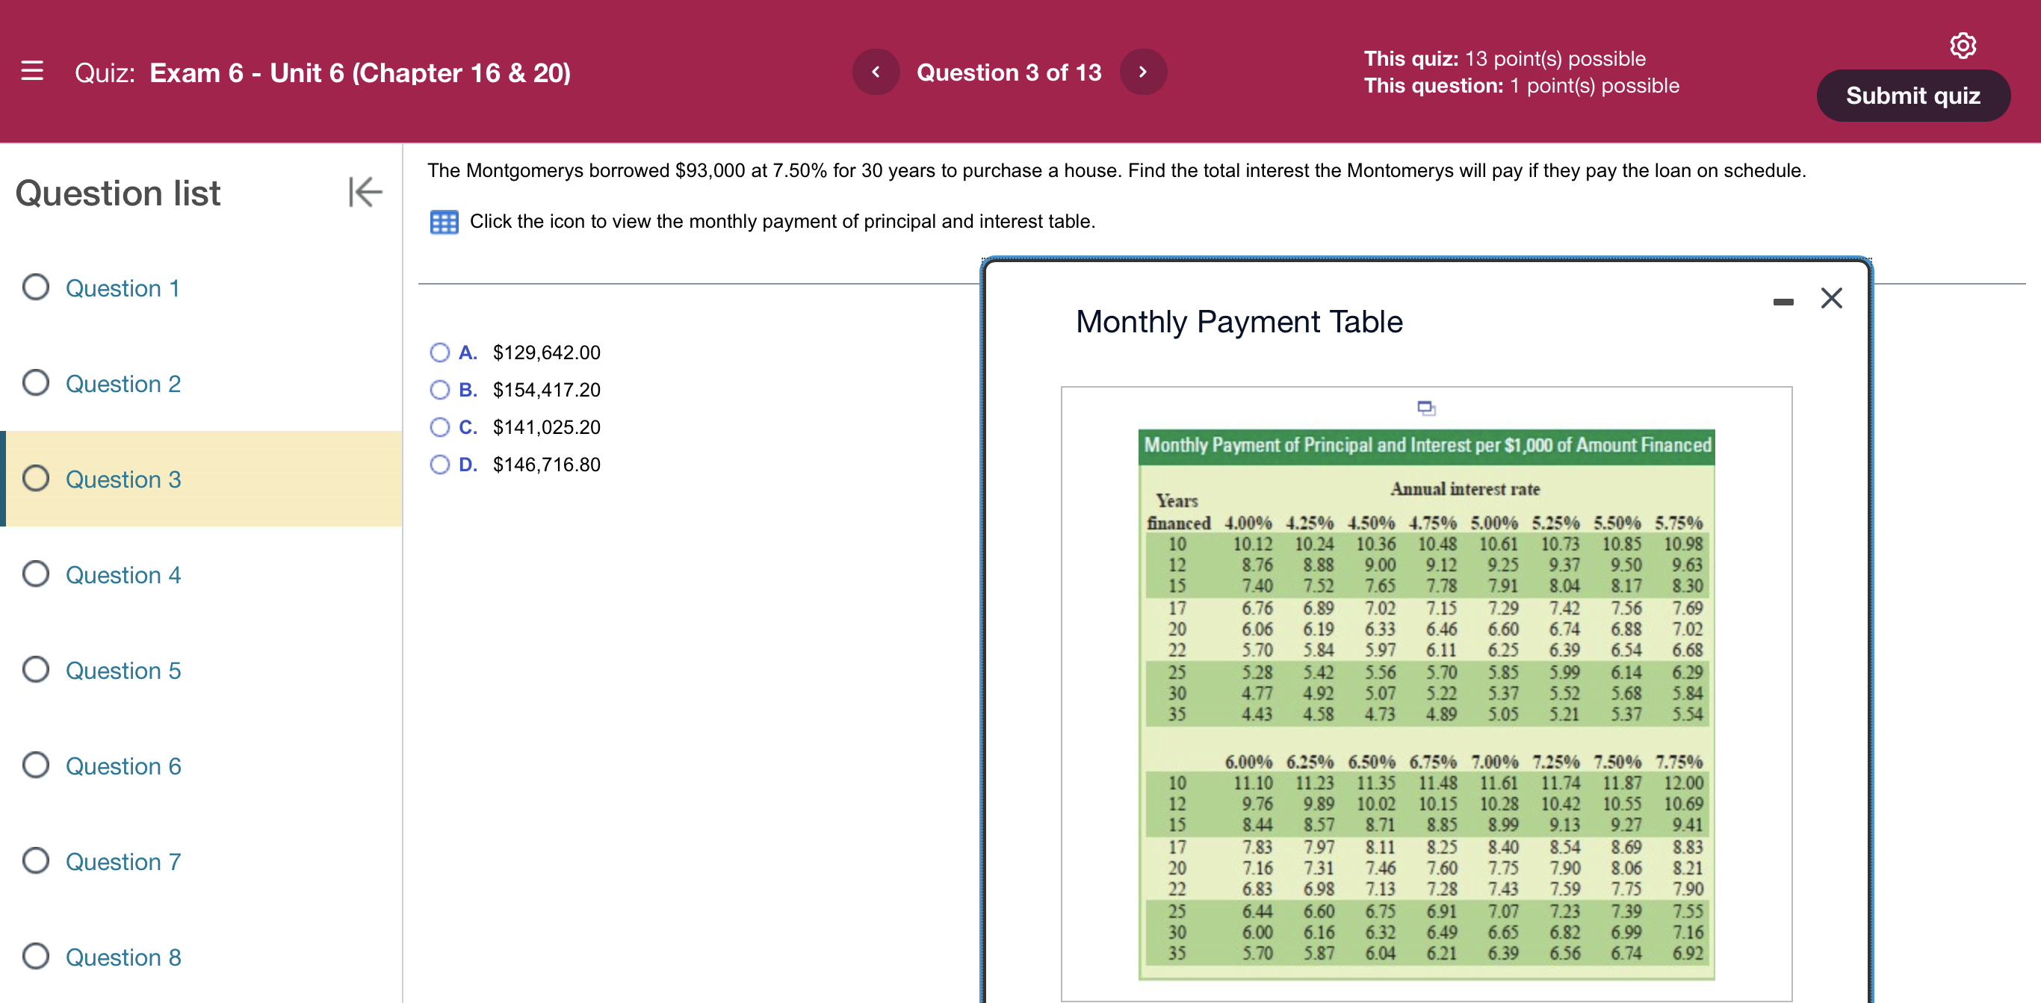Submit the quiz
The width and height of the screenshot is (2041, 1003).
pos(1912,96)
